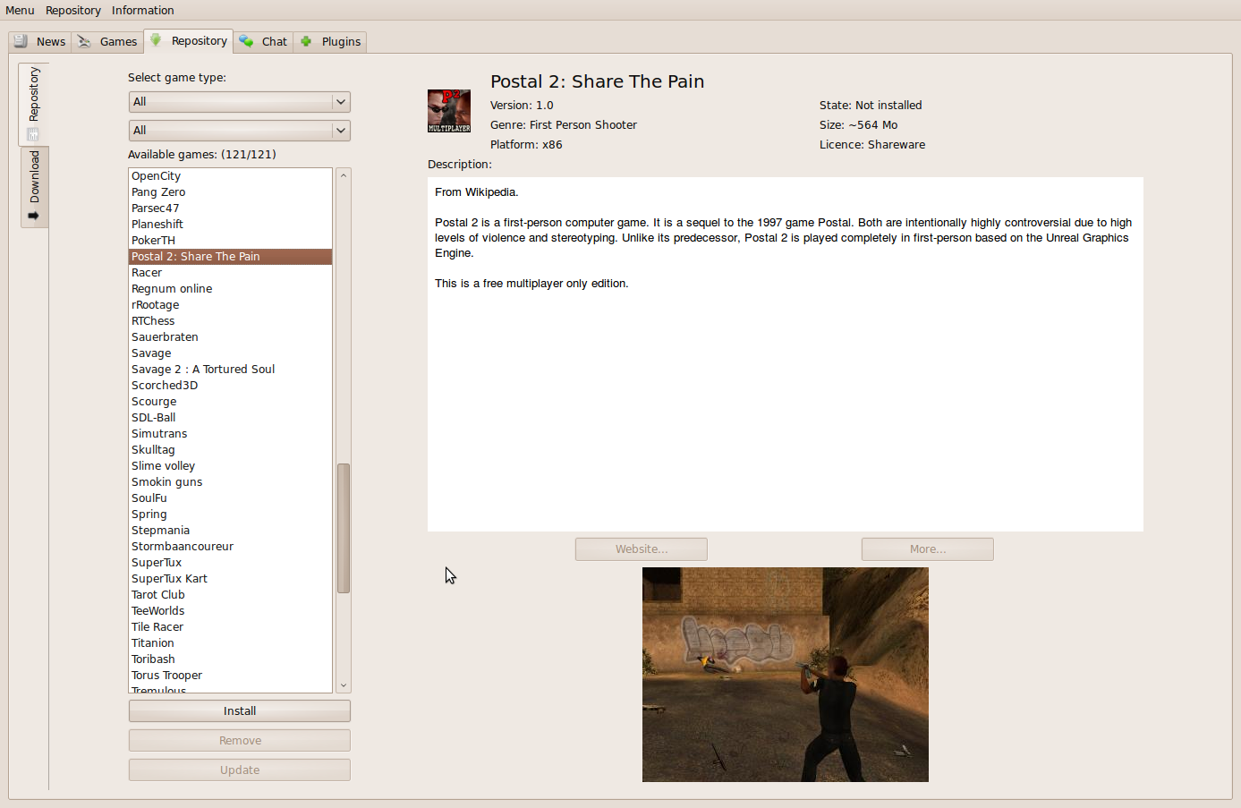Click the Postal 2 game logo icon
This screenshot has width=1241, height=808.
tap(449, 111)
